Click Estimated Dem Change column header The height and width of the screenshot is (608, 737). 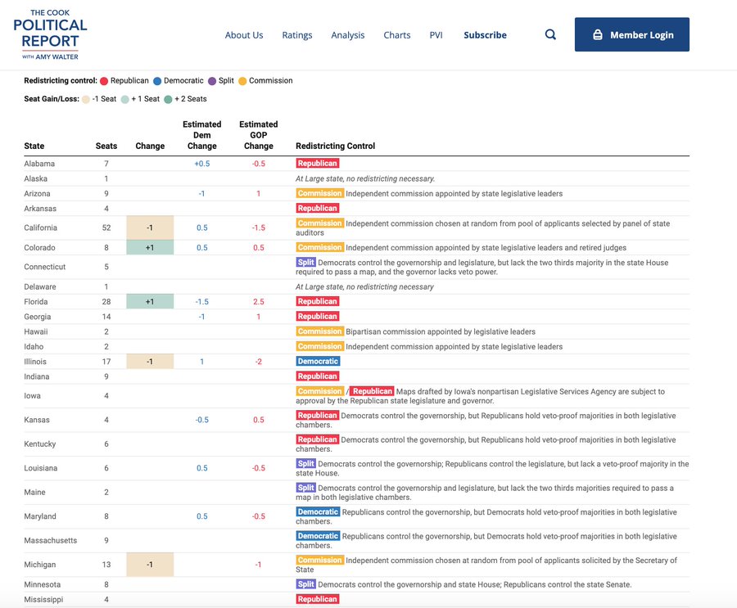202,135
